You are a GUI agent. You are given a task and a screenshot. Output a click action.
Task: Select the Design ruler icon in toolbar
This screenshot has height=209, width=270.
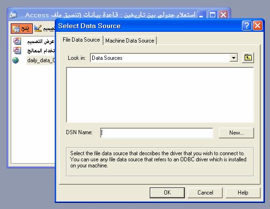(x=38, y=28)
